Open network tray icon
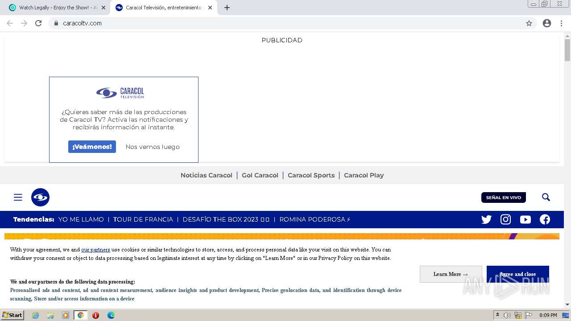This screenshot has width=571, height=321. pyautogui.click(x=518, y=315)
